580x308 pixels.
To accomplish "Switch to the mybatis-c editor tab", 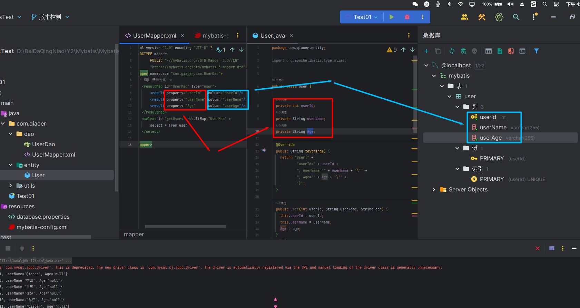I will [212, 36].
